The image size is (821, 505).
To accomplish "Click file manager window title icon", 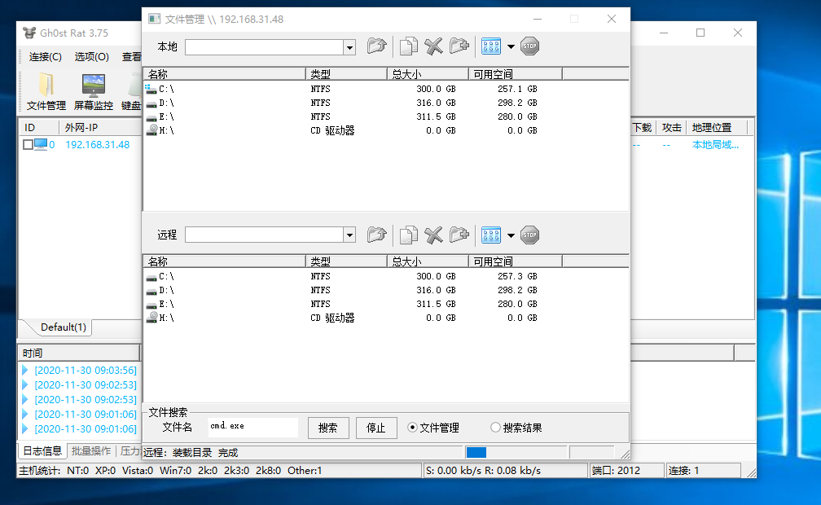I will click(155, 20).
